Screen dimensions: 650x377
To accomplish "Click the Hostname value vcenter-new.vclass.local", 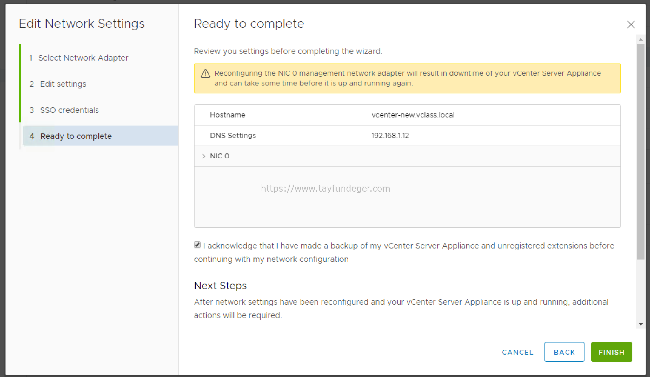I will 413,115.
